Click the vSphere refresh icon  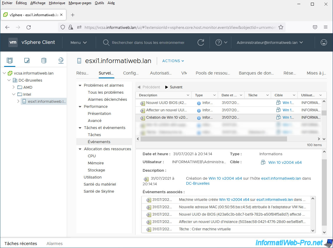tap(201, 42)
